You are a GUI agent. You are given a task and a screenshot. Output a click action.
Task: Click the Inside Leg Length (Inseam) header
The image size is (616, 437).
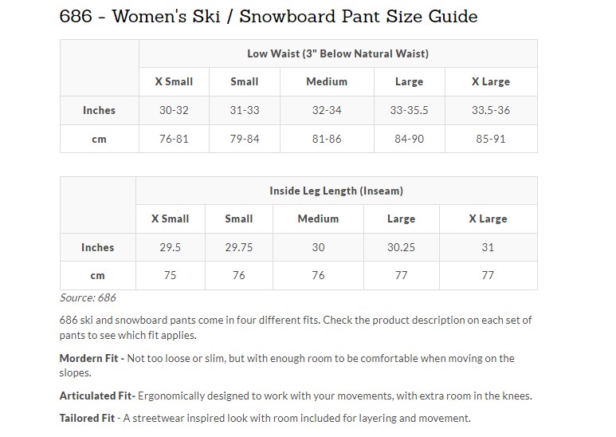click(335, 191)
